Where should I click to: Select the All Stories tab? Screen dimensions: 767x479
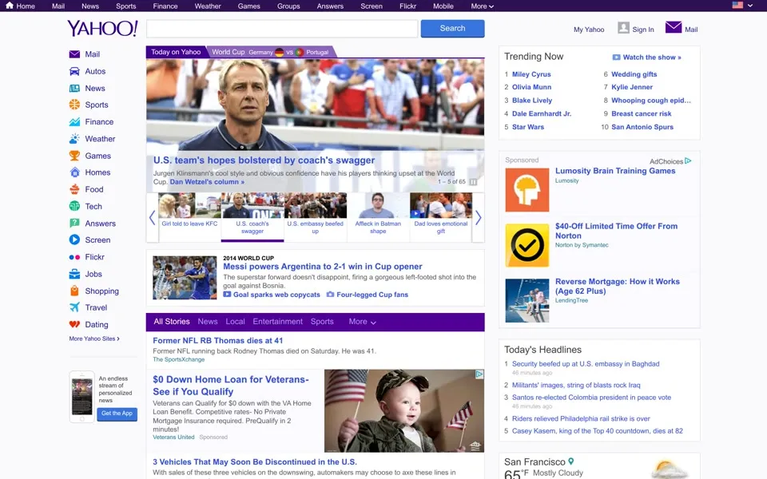[172, 322]
